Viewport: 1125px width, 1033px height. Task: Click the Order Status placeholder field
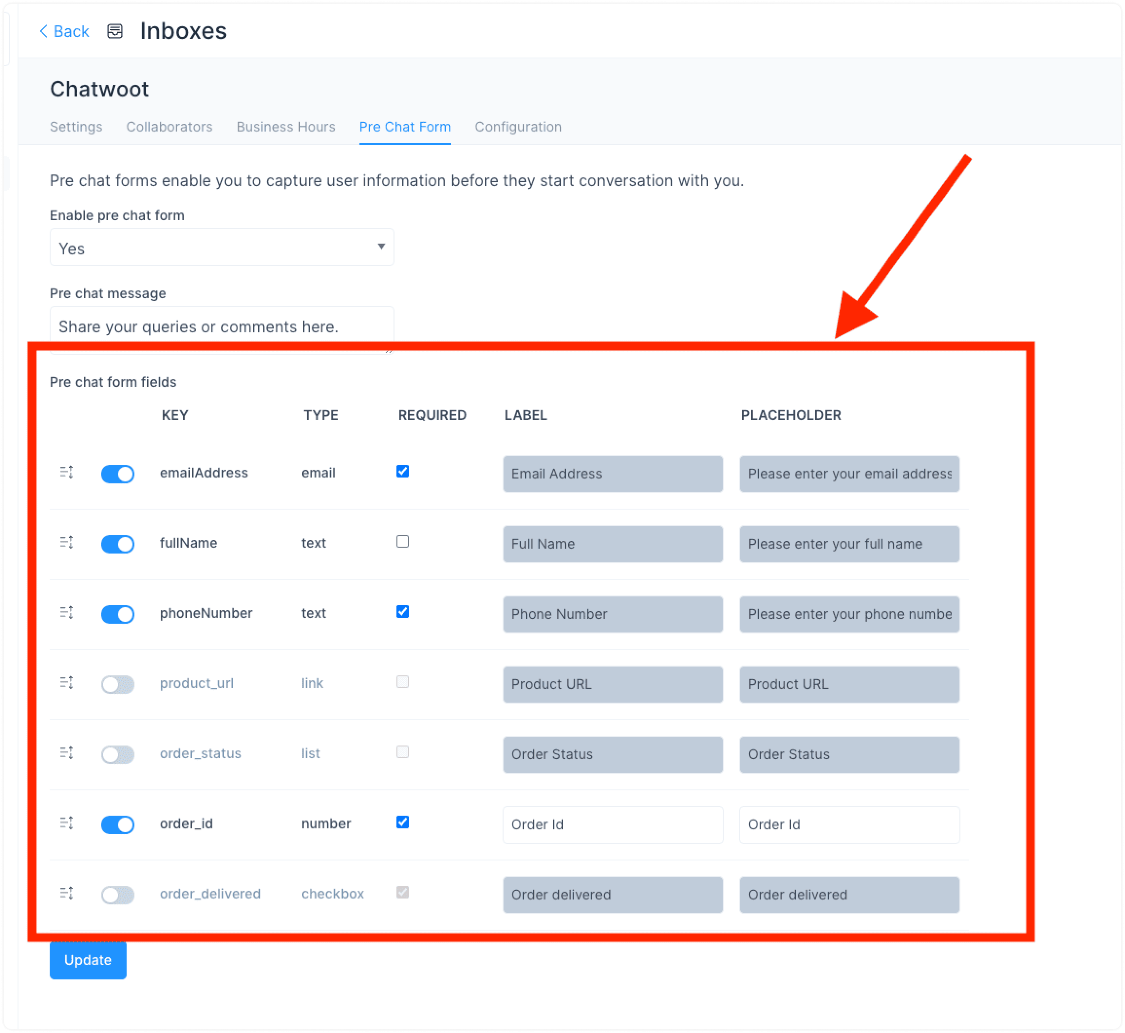click(850, 755)
